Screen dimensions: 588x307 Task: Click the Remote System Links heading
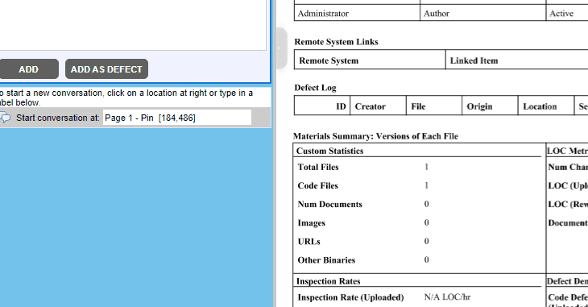(336, 42)
